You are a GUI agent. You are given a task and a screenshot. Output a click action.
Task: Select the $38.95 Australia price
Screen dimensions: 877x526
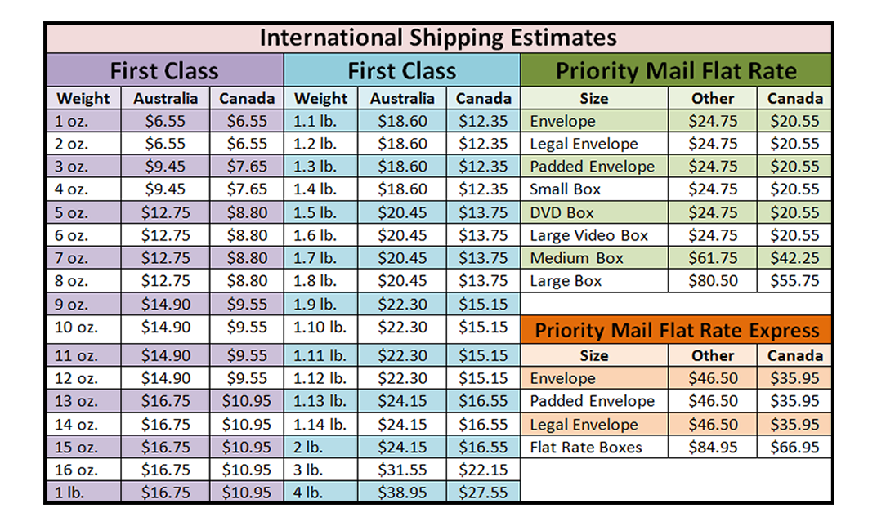point(402,493)
